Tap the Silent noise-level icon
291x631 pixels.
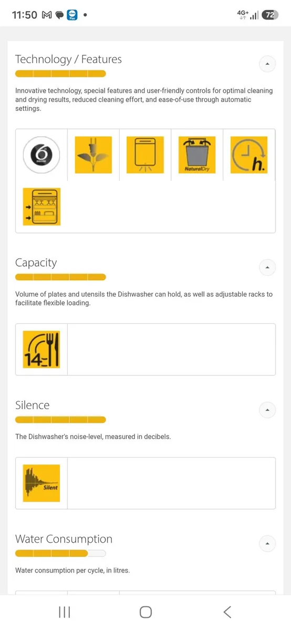click(x=41, y=483)
